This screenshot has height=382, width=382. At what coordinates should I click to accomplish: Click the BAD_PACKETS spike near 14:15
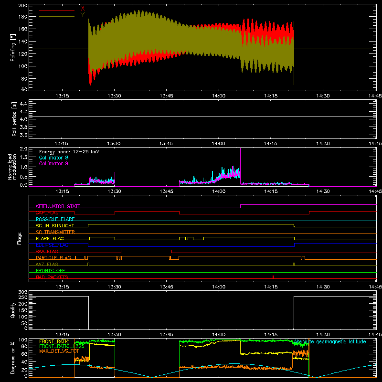pyautogui.click(x=273, y=277)
